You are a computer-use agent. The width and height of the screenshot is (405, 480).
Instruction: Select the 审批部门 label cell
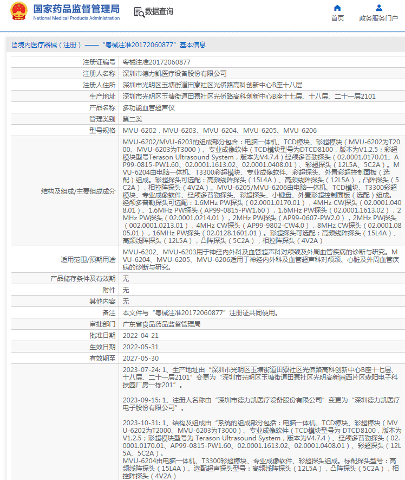(x=102, y=324)
